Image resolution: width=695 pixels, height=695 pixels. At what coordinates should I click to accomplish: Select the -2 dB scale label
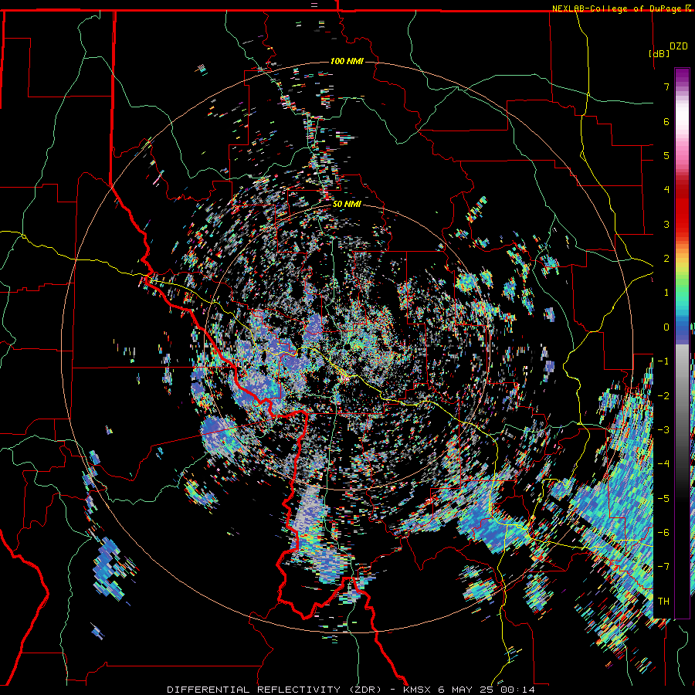tap(663, 395)
